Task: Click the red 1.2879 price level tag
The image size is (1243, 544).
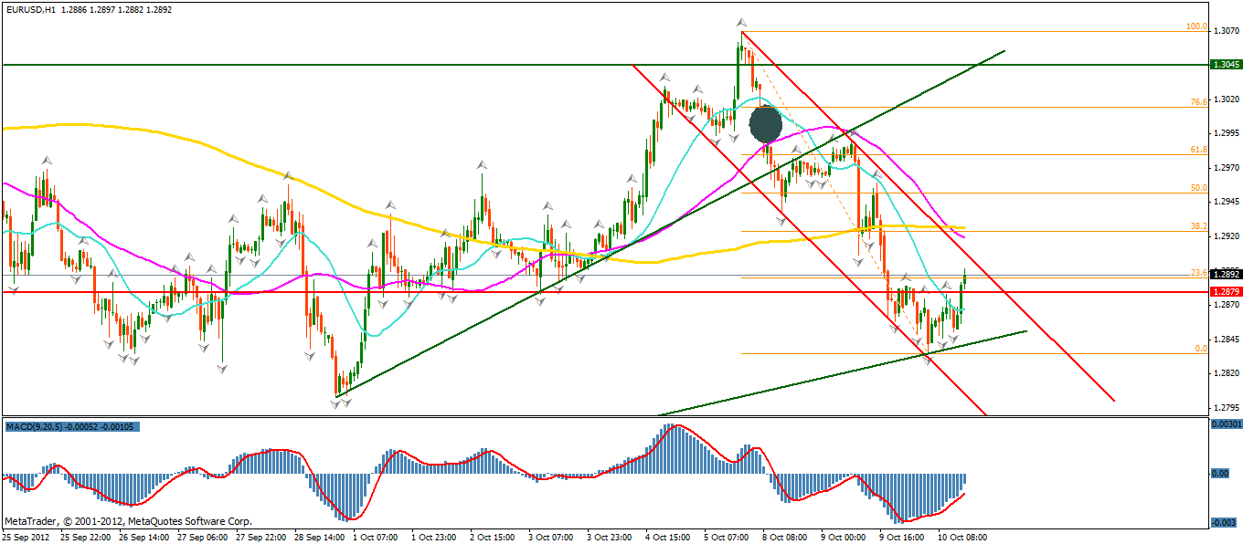Action: [1224, 291]
